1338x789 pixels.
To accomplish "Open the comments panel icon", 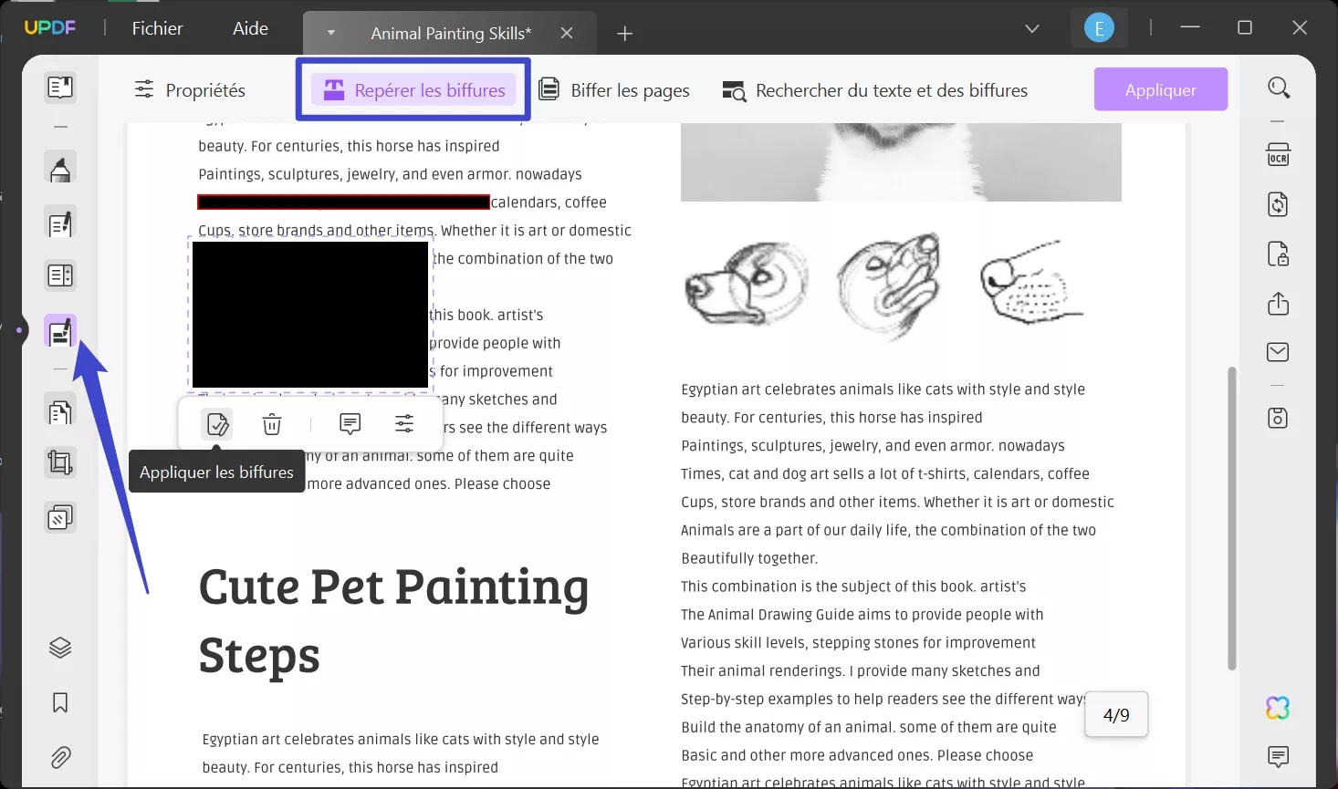I will (1279, 756).
